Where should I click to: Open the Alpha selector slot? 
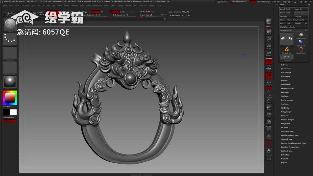coord(10,54)
